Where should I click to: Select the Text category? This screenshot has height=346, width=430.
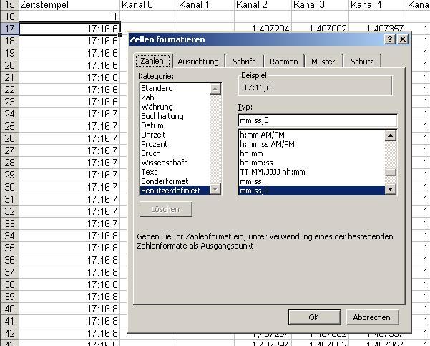175,172
